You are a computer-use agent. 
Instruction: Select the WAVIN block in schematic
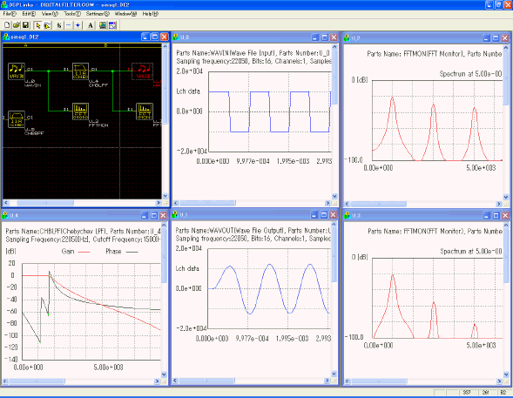pos(17,71)
